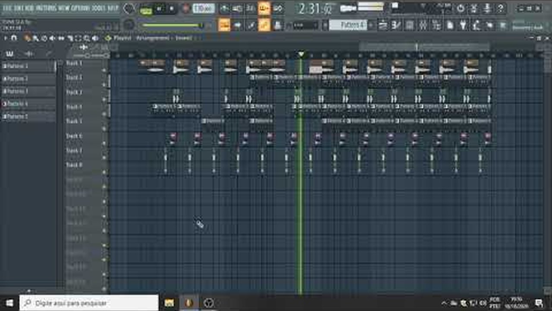Click the playlist horizontal scrollbar thumb
Image resolution: width=552 pixels, height=311 pixels.
425,47
